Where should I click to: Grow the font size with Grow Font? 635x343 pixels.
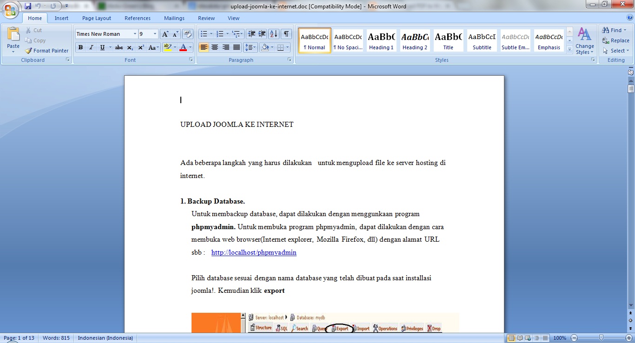[165, 34]
